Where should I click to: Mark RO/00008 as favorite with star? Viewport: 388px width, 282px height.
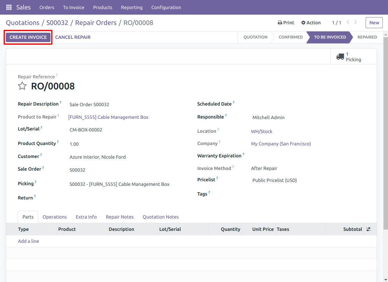point(22,86)
